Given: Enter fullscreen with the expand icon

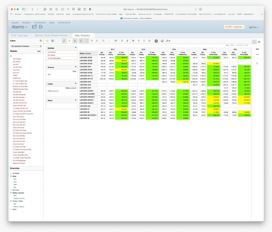Looking at the screenshot, I should click(162, 41).
